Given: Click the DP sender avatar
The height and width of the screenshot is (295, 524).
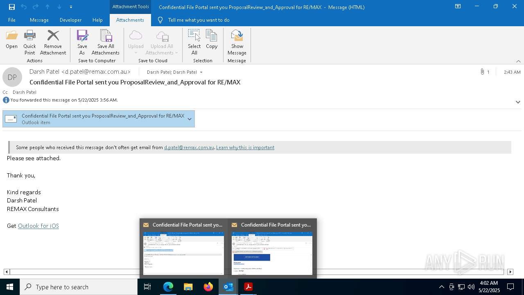Looking at the screenshot, I should coord(12,77).
